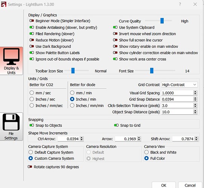204x188 pixels.
Task: Turn on Use Dark Background switch
Action: coord(32,46)
